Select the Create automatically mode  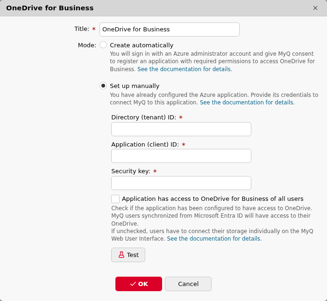pyautogui.click(x=103, y=45)
